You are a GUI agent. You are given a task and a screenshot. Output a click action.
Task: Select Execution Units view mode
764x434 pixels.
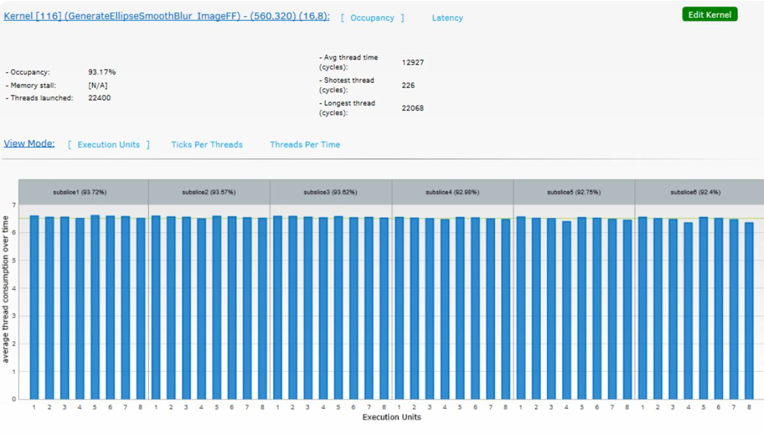pos(108,145)
